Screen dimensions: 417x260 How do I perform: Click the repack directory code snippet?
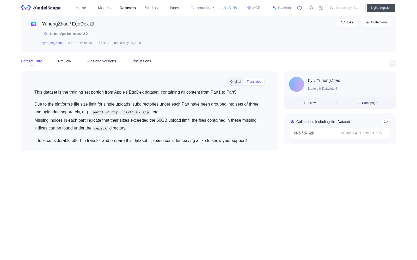[100, 128]
